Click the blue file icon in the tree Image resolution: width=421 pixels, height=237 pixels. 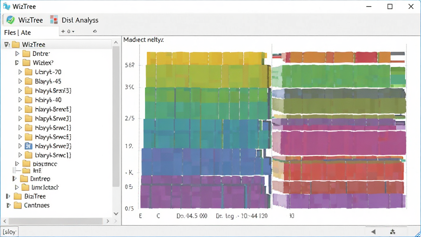tap(28, 146)
